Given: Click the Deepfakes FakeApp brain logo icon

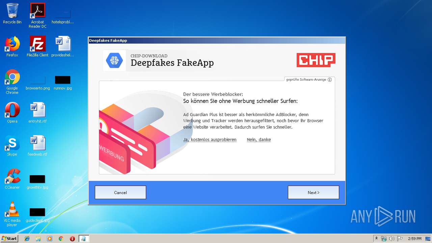Looking at the screenshot, I should [114, 60].
